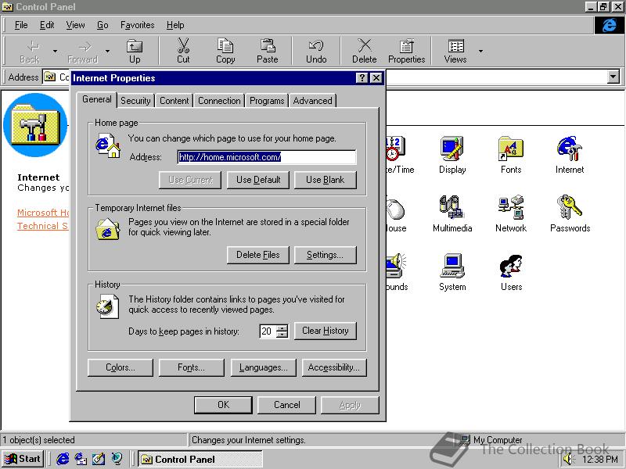Open the Technical Support link in sidebar
Viewport: 626px width, 469px height.
pyautogui.click(x=42, y=226)
